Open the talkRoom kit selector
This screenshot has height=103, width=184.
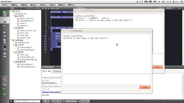pyautogui.click(x=5, y=81)
